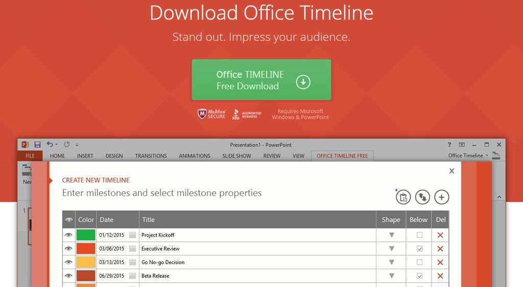
Task: Switch to the INSERT ribbon tab
Action: pos(85,156)
